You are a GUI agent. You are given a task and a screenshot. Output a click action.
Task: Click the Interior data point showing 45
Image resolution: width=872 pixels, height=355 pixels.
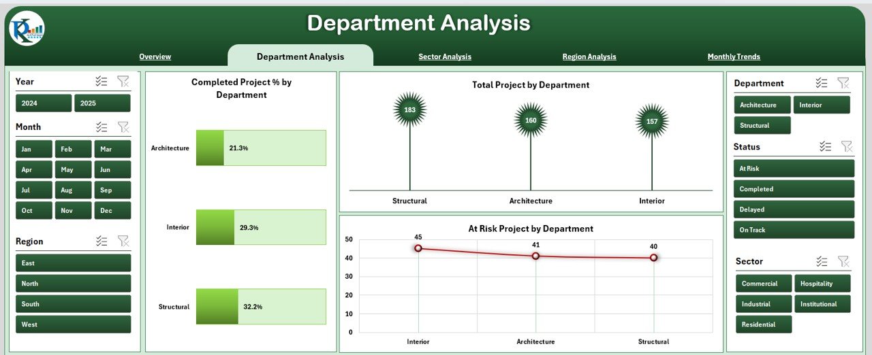418,248
